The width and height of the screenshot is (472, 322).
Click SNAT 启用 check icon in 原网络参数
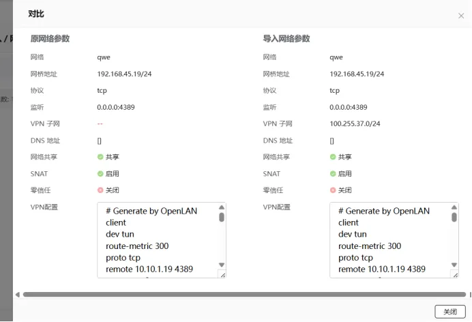100,174
